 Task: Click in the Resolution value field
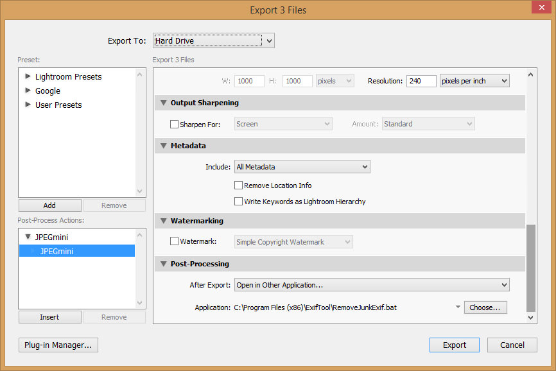[421, 82]
